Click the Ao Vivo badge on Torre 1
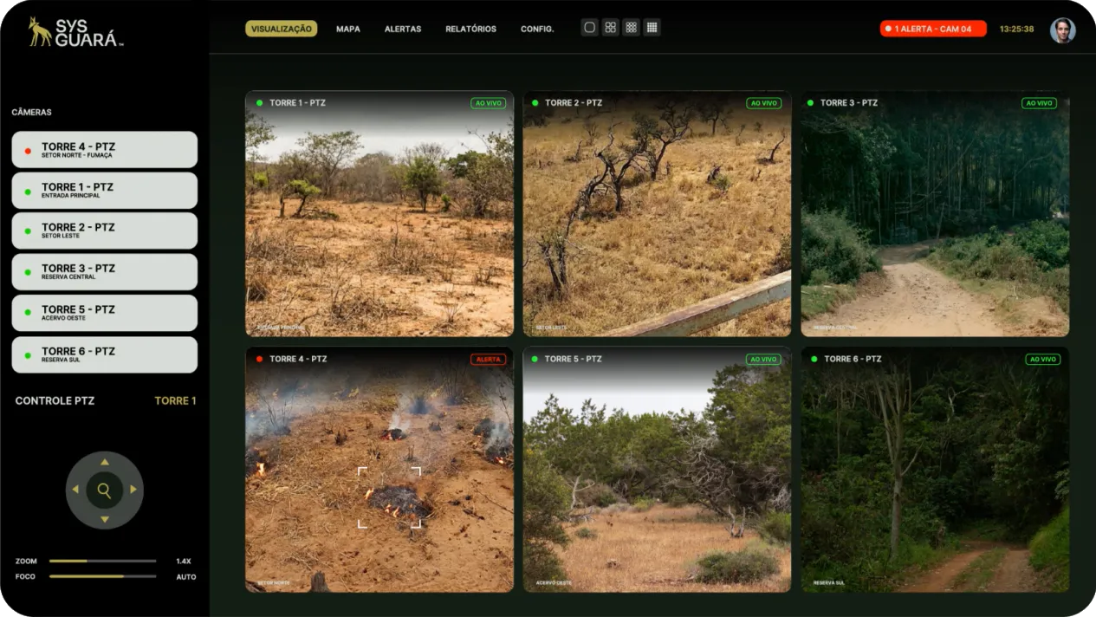The image size is (1096, 617). pyautogui.click(x=488, y=103)
